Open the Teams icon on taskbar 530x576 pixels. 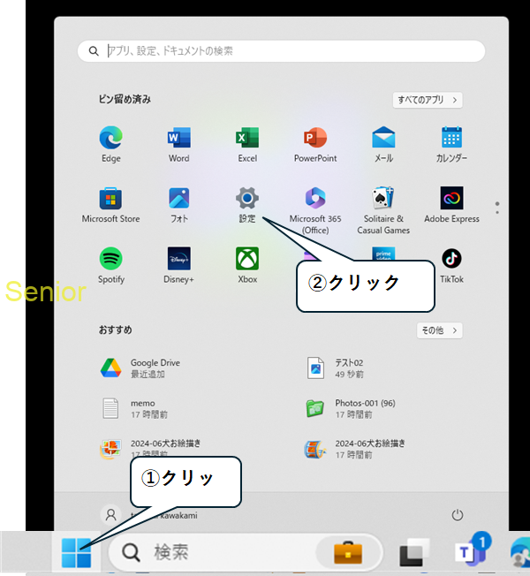click(471, 550)
